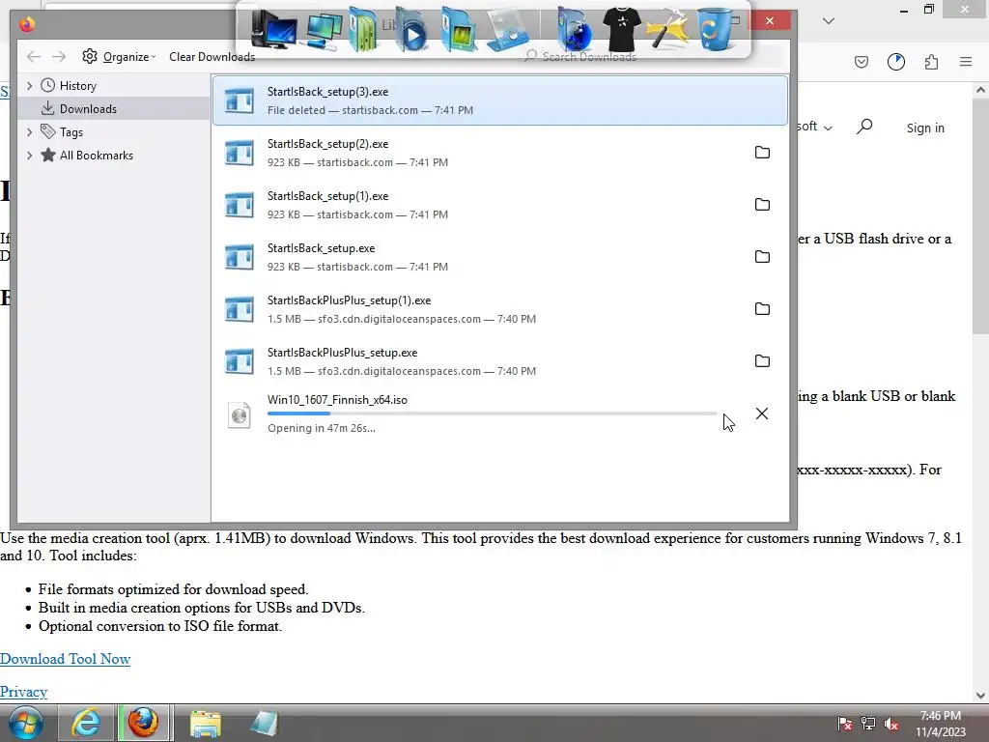This screenshot has width=989, height=742.
Task: Open the Privacy link
Action: click(x=23, y=692)
